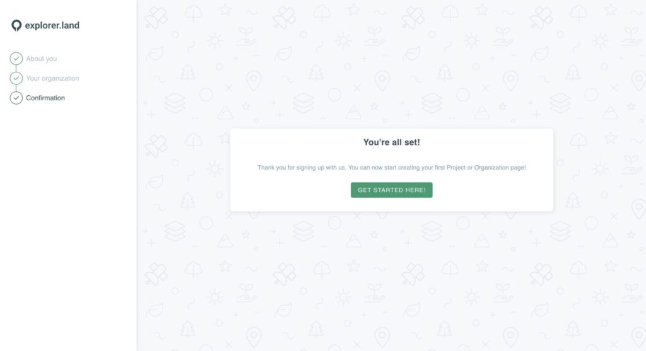Return to the Your organization step
This screenshot has width=646, height=351.
pyautogui.click(x=52, y=78)
